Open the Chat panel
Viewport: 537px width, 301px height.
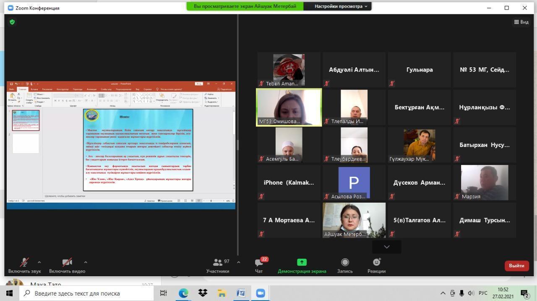[259, 262]
